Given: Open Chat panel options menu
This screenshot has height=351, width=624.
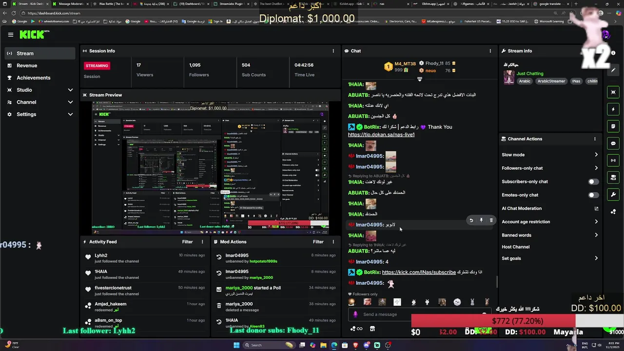Looking at the screenshot, I should [490, 51].
